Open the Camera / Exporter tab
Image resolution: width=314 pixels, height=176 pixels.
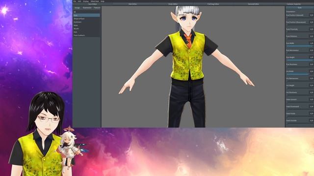pyautogui.click(x=294, y=4)
